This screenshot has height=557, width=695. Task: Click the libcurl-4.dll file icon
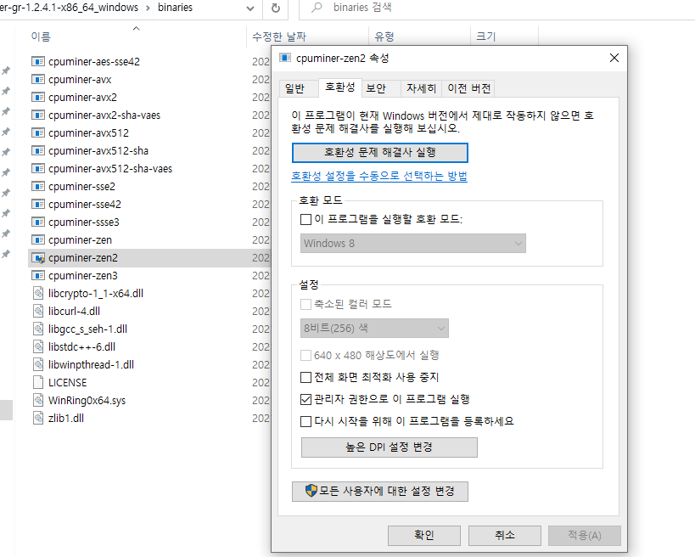[38, 311]
